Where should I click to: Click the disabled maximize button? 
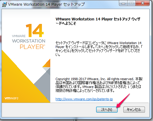click(131, 3)
